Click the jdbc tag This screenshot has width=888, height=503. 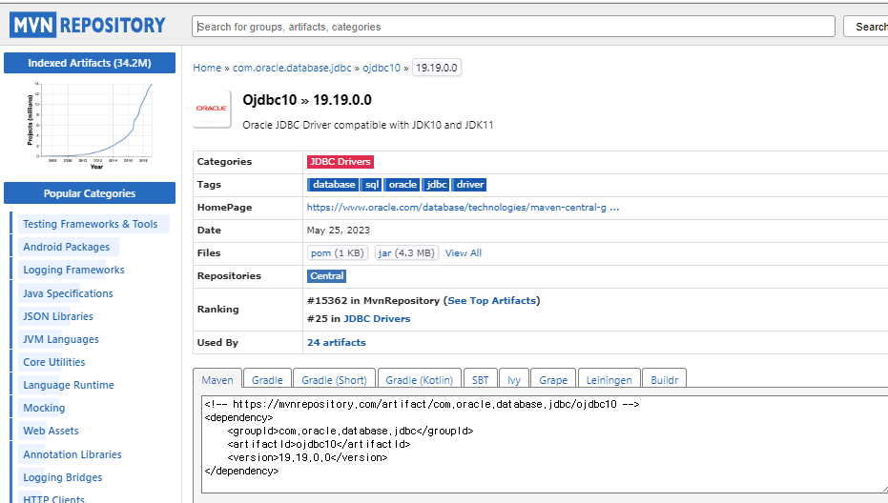436,185
